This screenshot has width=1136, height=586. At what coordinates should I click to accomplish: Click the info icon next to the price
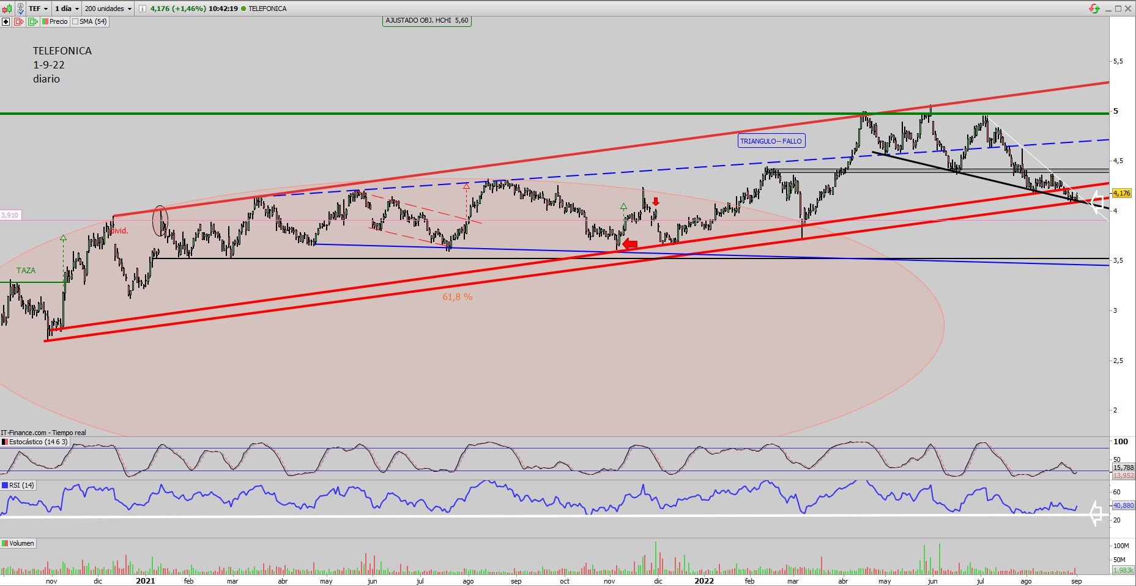click(143, 9)
